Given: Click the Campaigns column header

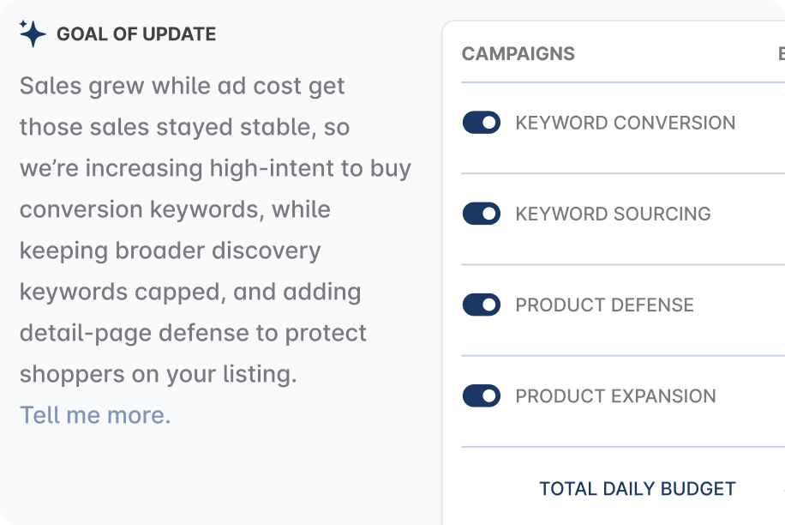Looking at the screenshot, I should pos(518,53).
